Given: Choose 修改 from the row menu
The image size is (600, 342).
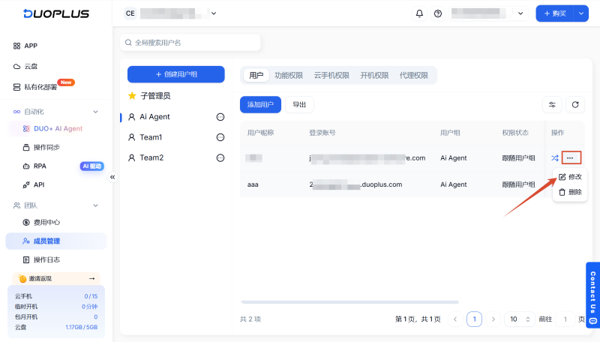Looking at the screenshot, I should 570,177.
